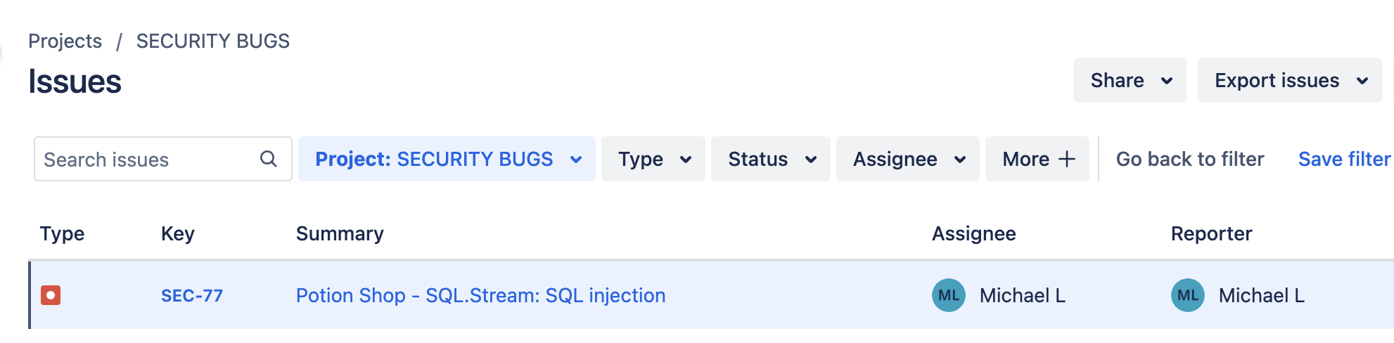The image size is (1394, 343).
Task: Click the search magnifier icon
Action: pos(268,159)
